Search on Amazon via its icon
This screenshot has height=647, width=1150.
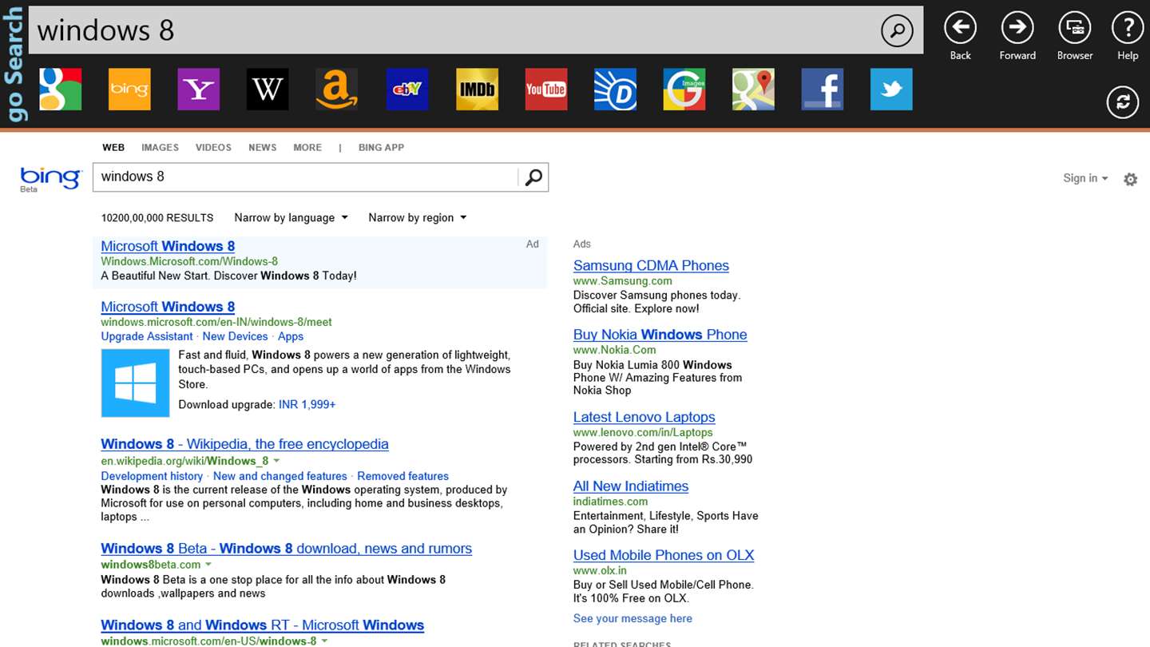[x=337, y=89]
